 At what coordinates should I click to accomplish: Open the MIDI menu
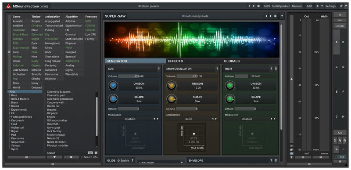267,6
